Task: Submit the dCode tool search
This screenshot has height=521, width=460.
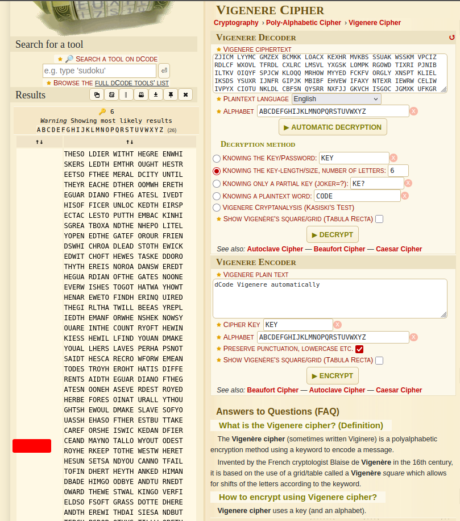Action: pos(164,71)
